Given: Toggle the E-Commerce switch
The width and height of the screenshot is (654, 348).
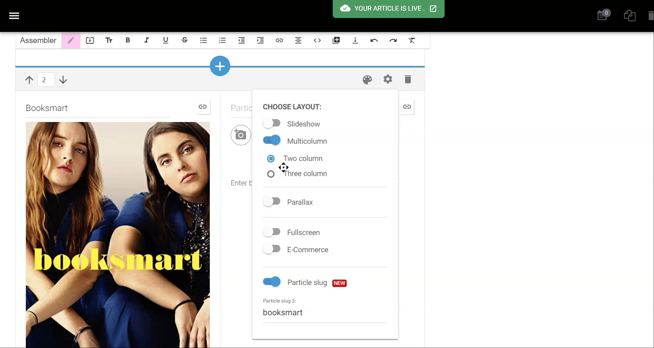Looking at the screenshot, I should point(272,249).
